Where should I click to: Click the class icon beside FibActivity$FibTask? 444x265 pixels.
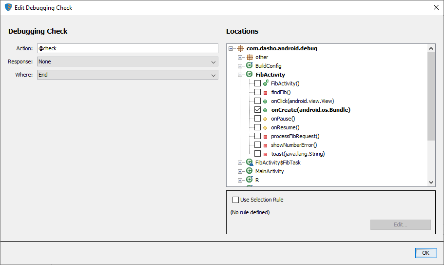pyautogui.click(x=250, y=162)
